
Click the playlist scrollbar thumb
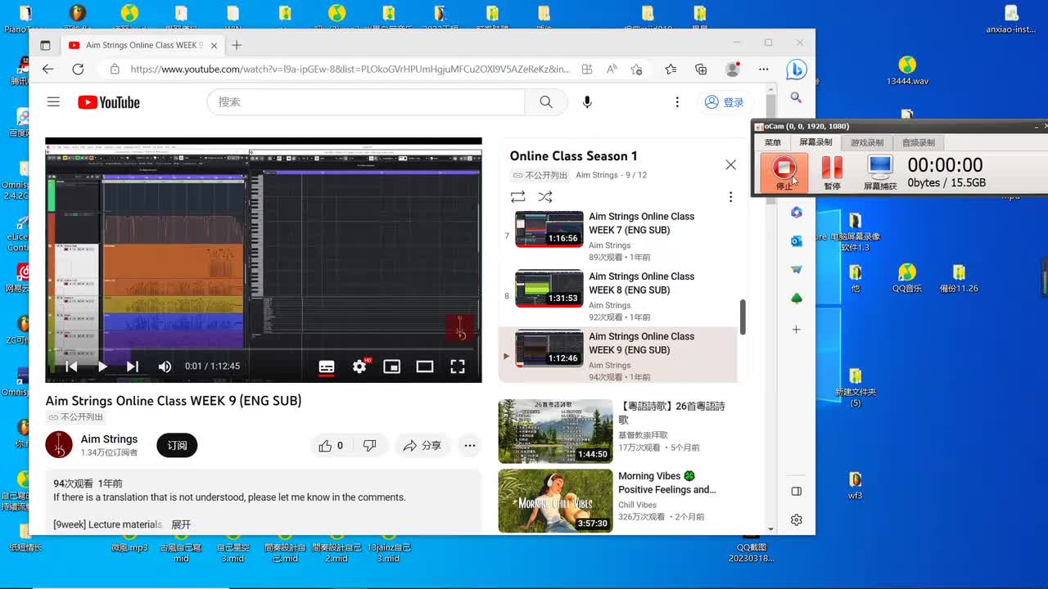click(x=743, y=317)
